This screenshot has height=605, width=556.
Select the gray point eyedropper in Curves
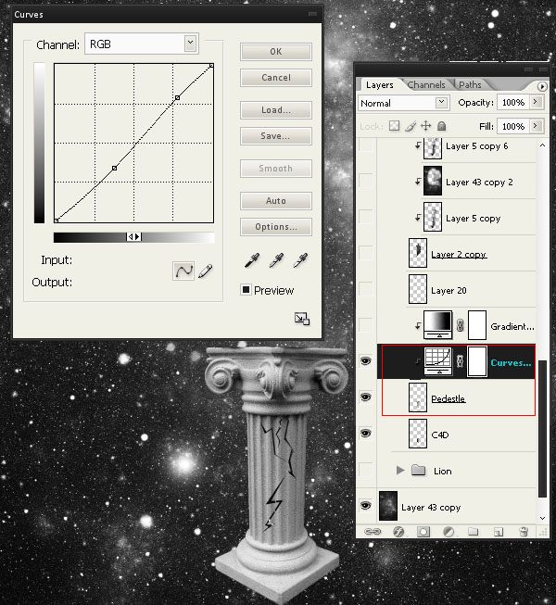click(x=276, y=260)
